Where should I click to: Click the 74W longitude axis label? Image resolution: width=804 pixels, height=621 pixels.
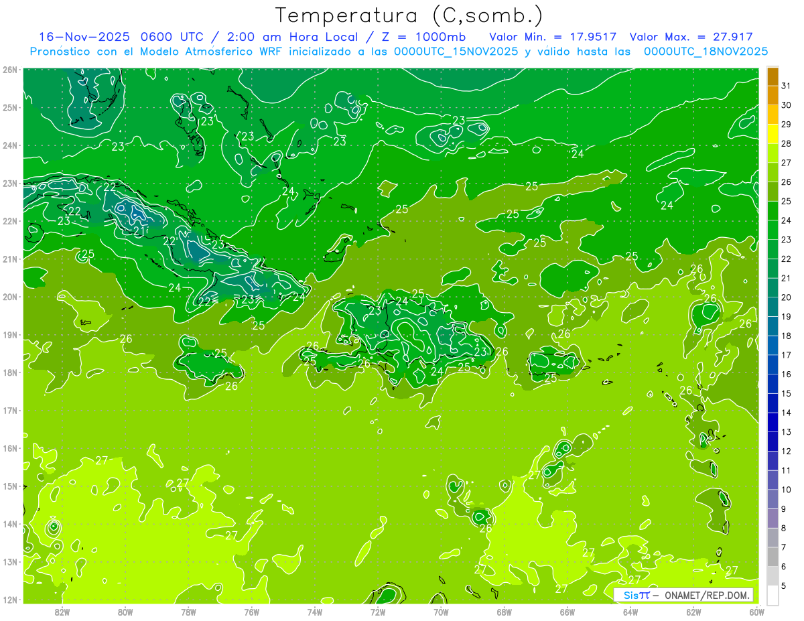[x=314, y=611]
